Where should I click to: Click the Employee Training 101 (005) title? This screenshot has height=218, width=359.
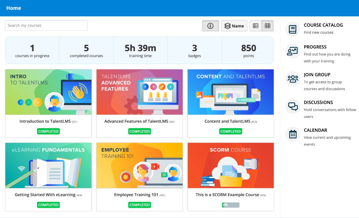140,195
